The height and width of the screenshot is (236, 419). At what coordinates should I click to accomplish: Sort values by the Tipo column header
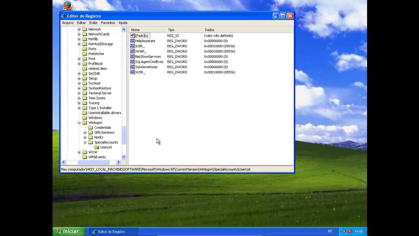[x=184, y=30]
